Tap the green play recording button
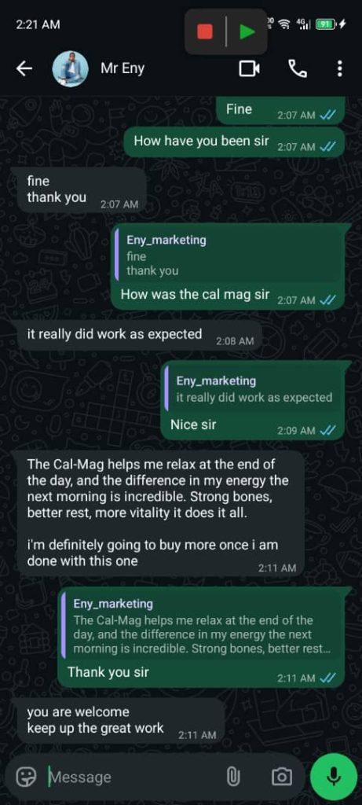This screenshot has width=362, height=805. click(247, 31)
